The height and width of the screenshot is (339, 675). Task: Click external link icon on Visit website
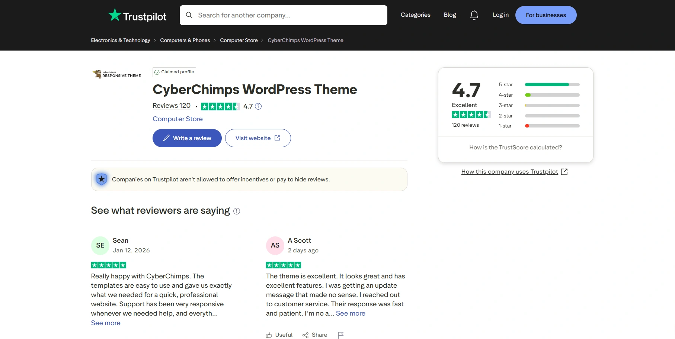[277, 138]
